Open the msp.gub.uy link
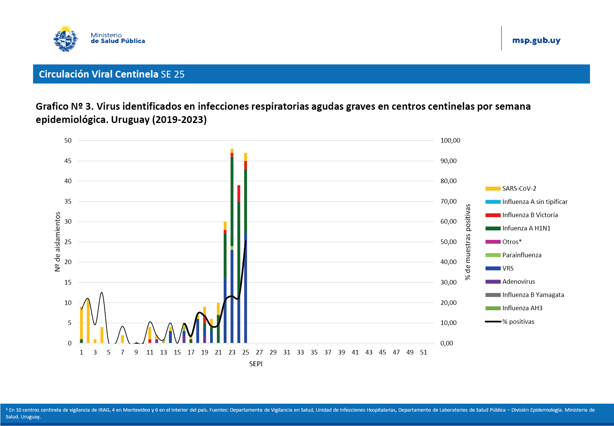This screenshot has width=614, height=426. [x=536, y=40]
